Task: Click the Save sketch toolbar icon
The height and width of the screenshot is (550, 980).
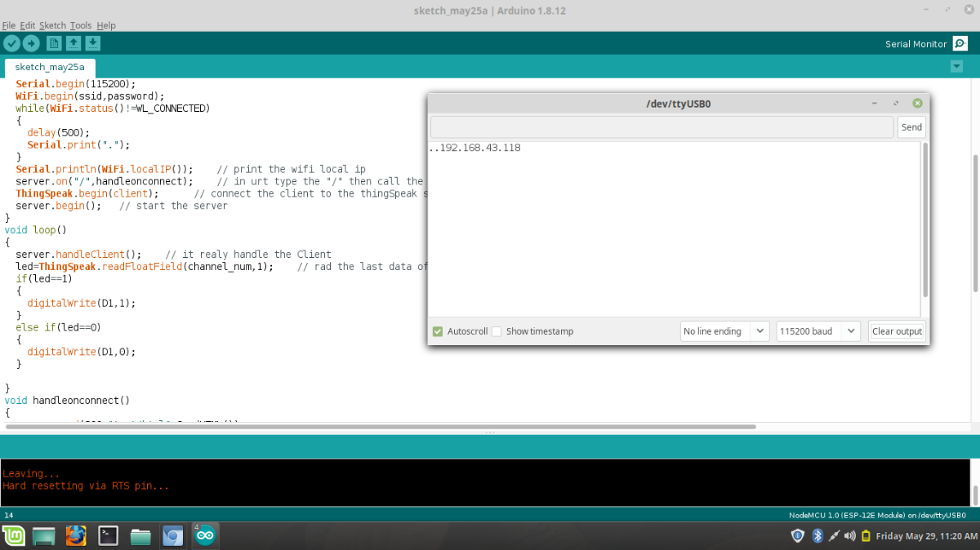Action: coord(93,43)
